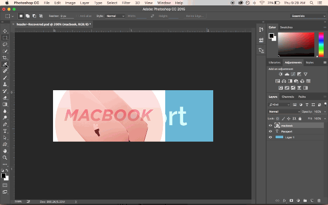The width and height of the screenshot is (328, 205).
Task: Select the Eyedropper tool
Action: 5,65
